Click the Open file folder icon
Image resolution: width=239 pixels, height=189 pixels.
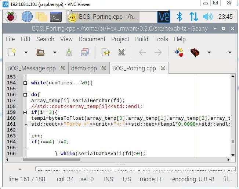coord(41,53)
